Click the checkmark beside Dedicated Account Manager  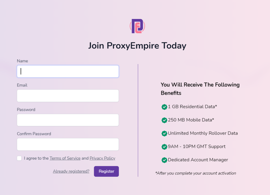coord(164,160)
